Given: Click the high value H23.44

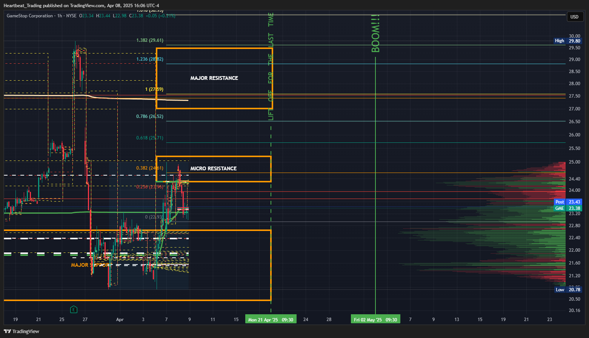Looking at the screenshot, I should 103,16.
